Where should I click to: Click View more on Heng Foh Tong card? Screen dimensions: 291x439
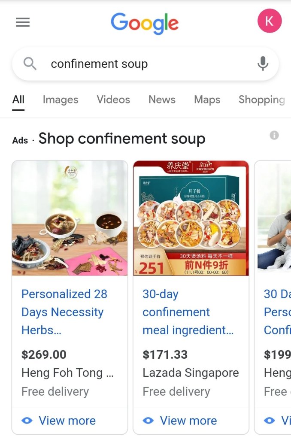pyautogui.click(x=67, y=421)
